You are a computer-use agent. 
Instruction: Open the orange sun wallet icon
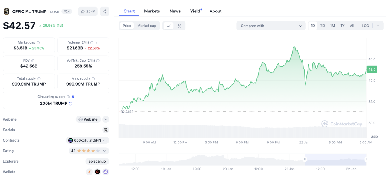coord(89,172)
